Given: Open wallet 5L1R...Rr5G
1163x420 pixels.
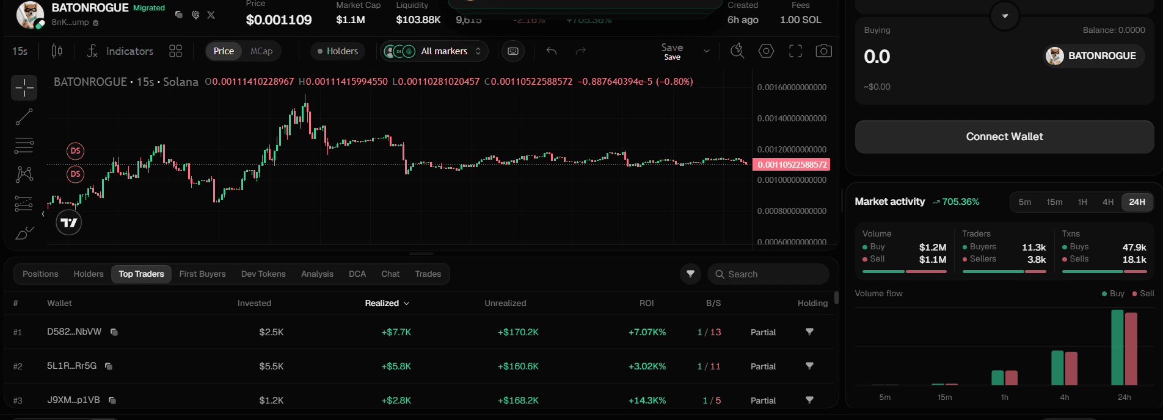Looking at the screenshot, I should [x=71, y=366].
